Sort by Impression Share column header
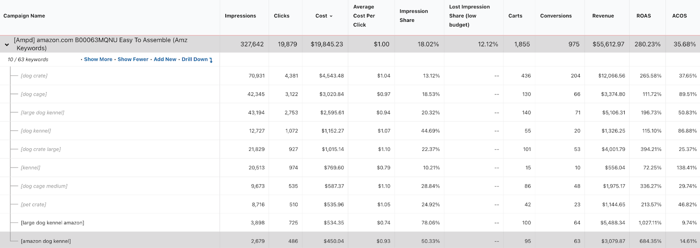This screenshot has width=700, height=248. 413,16
